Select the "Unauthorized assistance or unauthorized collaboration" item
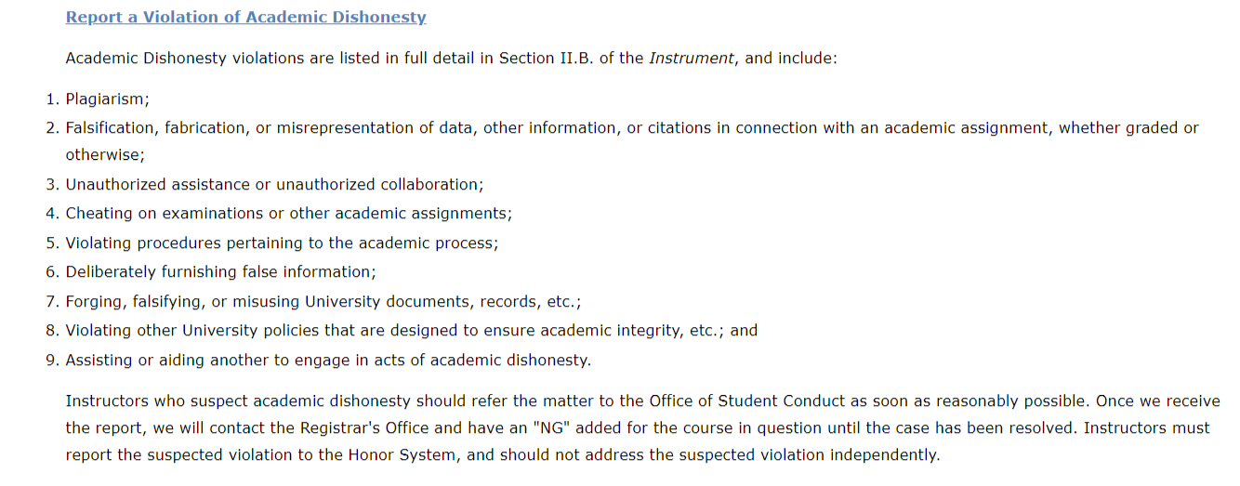Viewport: 1240px width, 486px height. point(274,185)
